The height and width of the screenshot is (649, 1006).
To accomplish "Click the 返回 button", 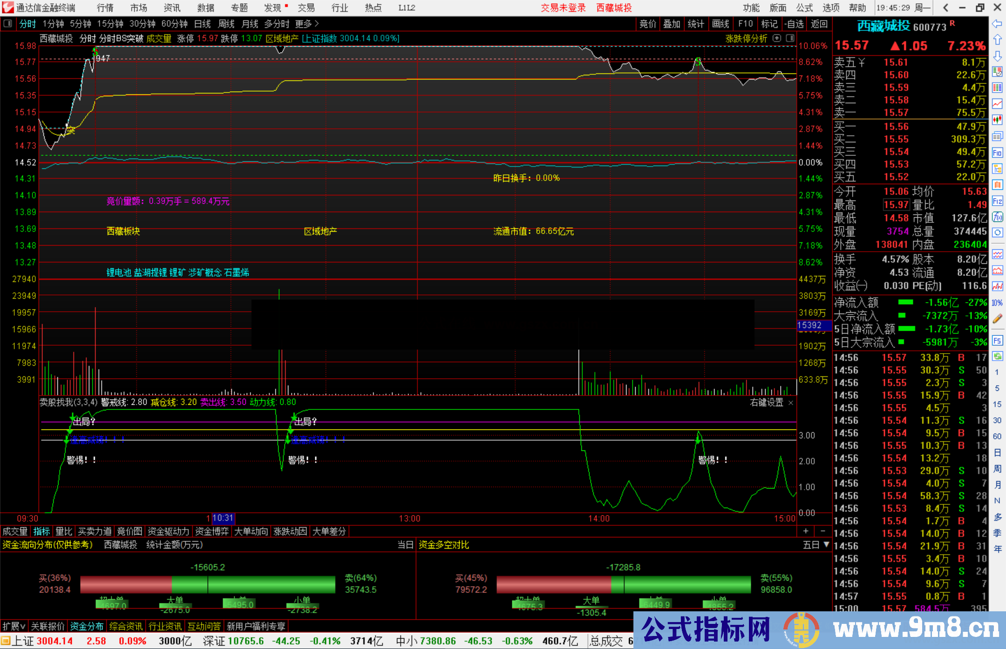I will click(x=819, y=24).
